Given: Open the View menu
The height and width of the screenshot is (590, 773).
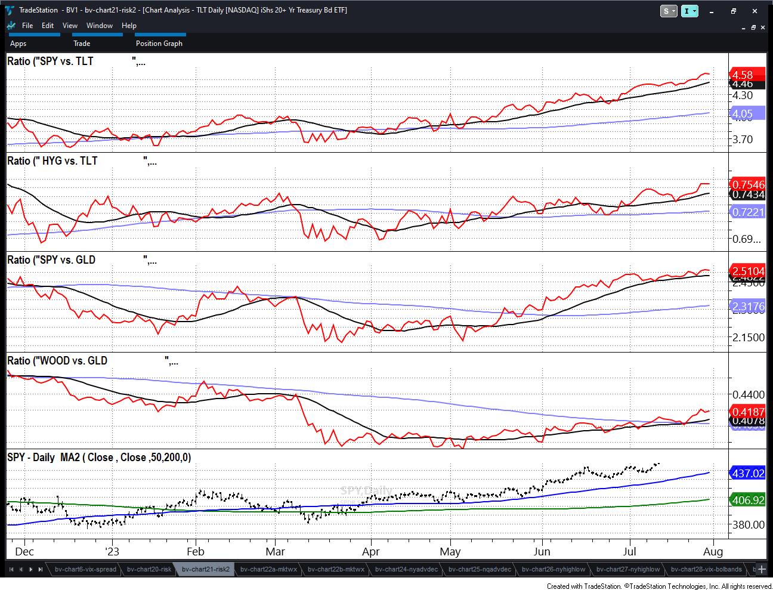Looking at the screenshot, I should coord(70,26).
